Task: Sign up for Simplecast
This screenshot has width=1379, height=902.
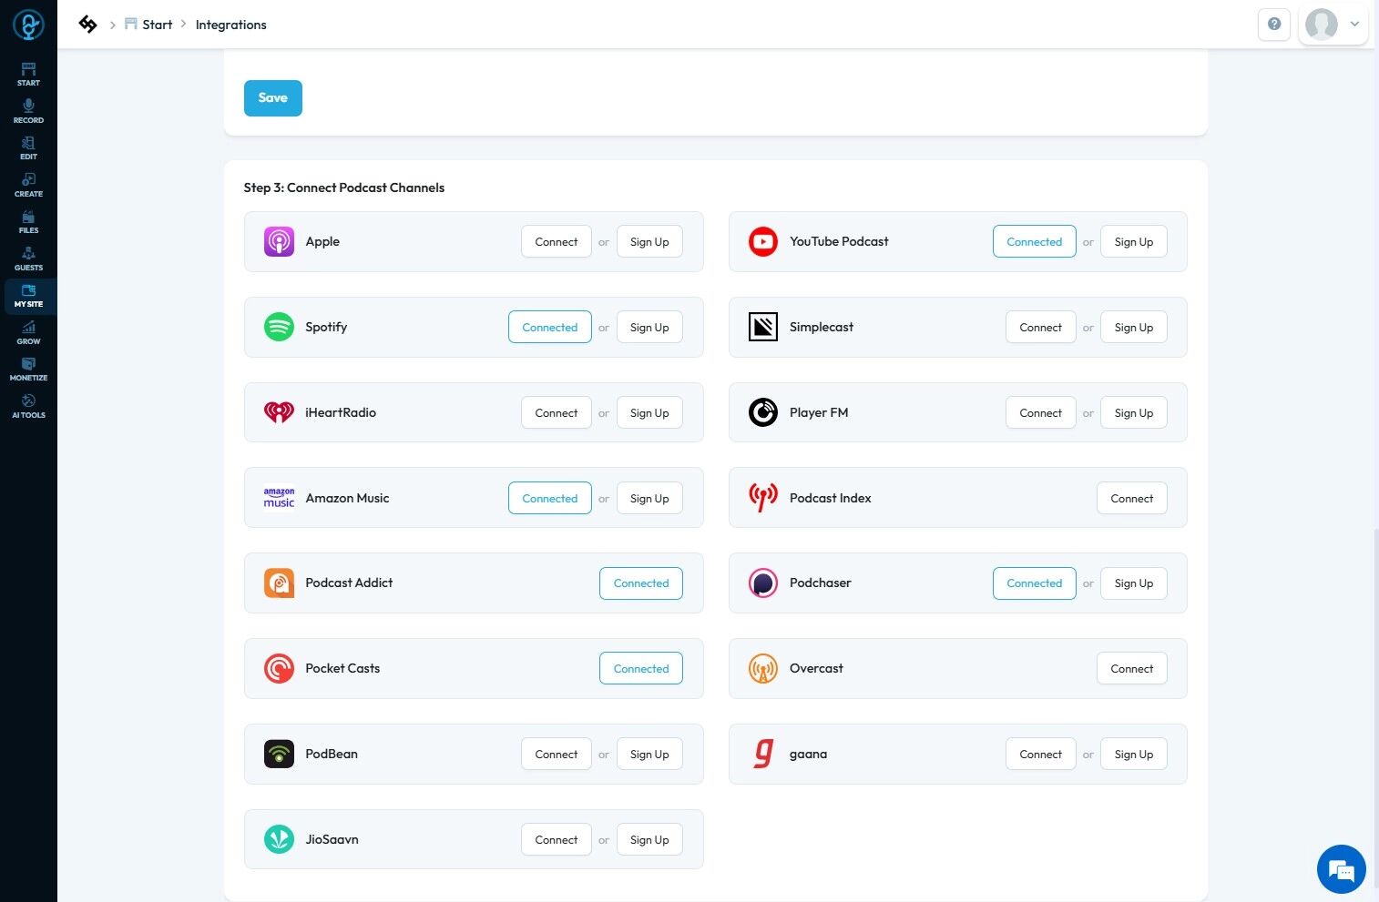Action: [x=1134, y=327]
